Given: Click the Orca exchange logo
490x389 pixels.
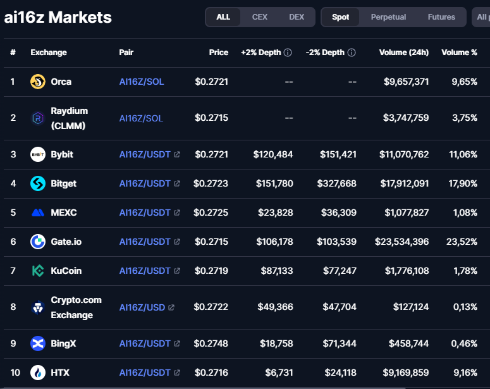Looking at the screenshot, I should click(38, 82).
